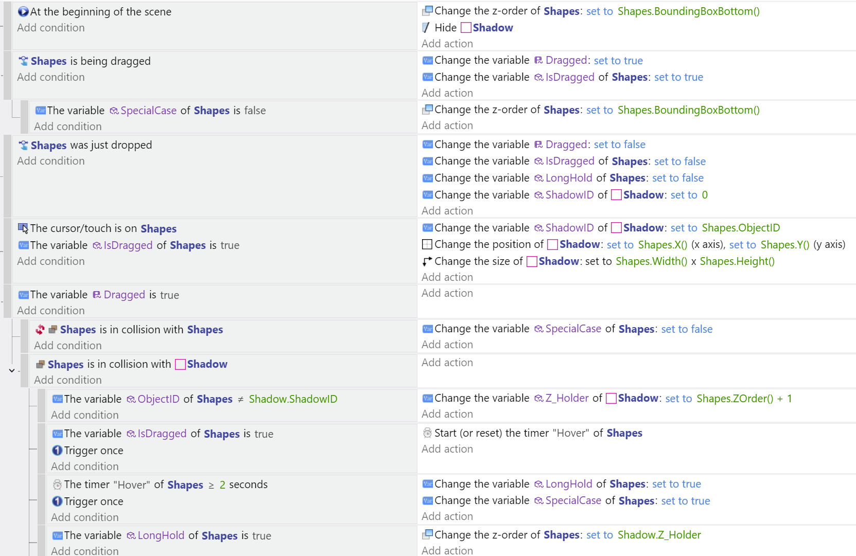Click the 'Change the position of Shadow' icon
The width and height of the screenshot is (856, 556).
click(427, 244)
